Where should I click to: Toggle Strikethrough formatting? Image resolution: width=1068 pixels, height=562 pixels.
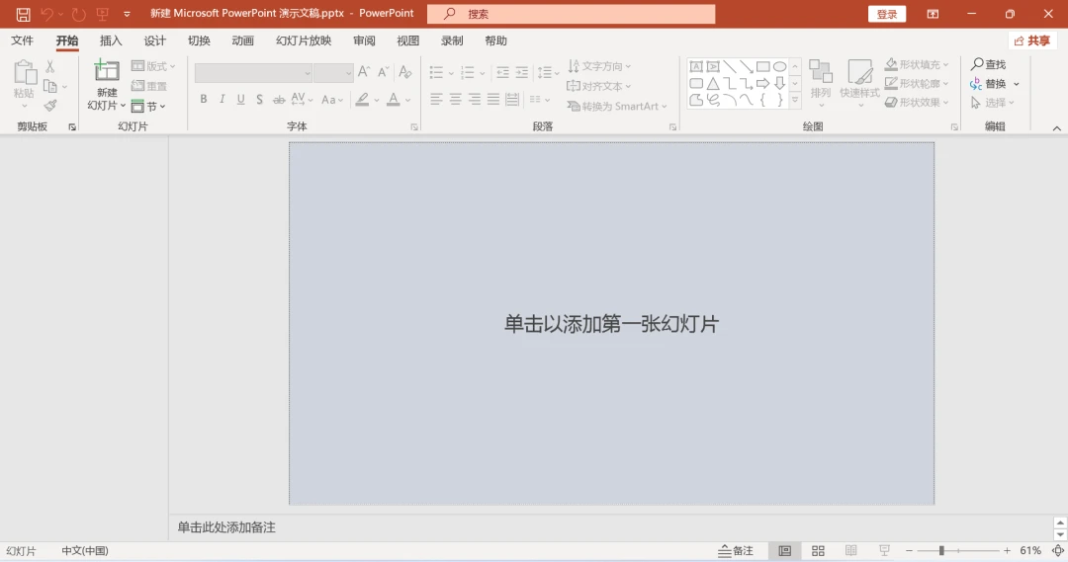click(x=279, y=100)
